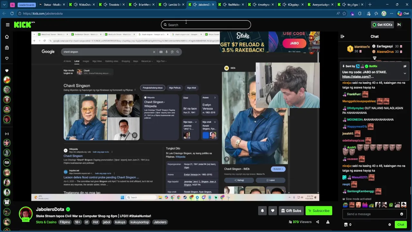Image resolution: width=412 pixels, height=232 pixels.
Task: Open the Slots & Casino category link
Action: point(46,222)
